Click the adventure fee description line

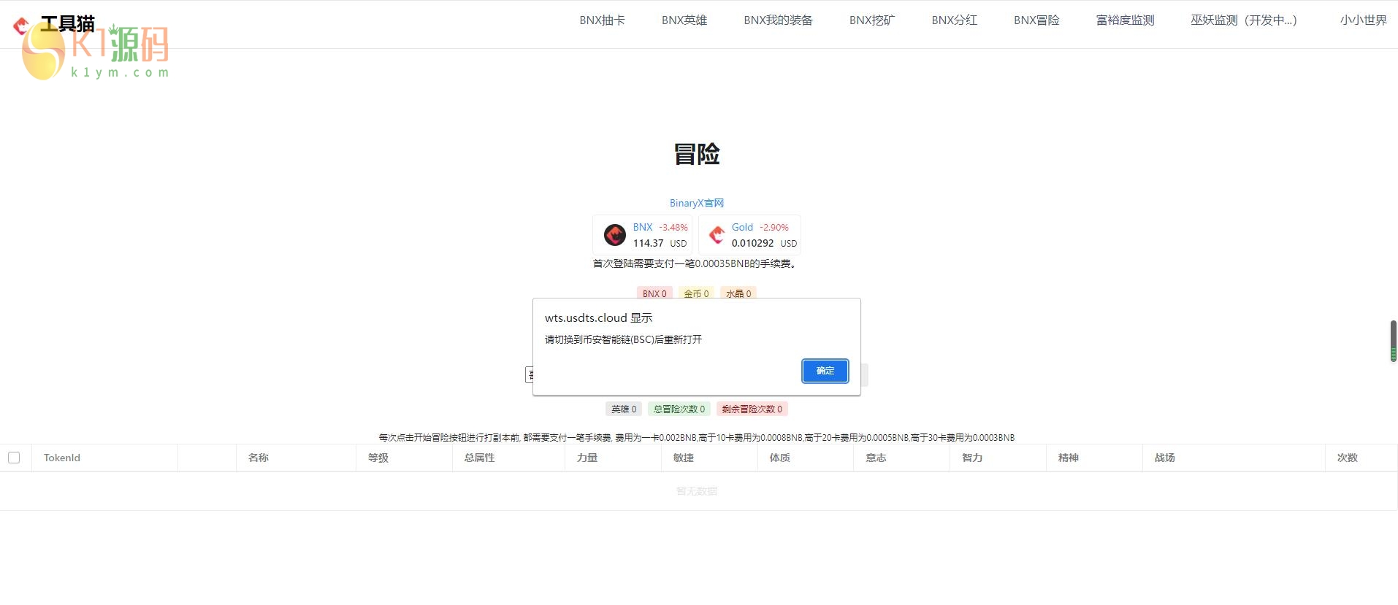coord(697,438)
